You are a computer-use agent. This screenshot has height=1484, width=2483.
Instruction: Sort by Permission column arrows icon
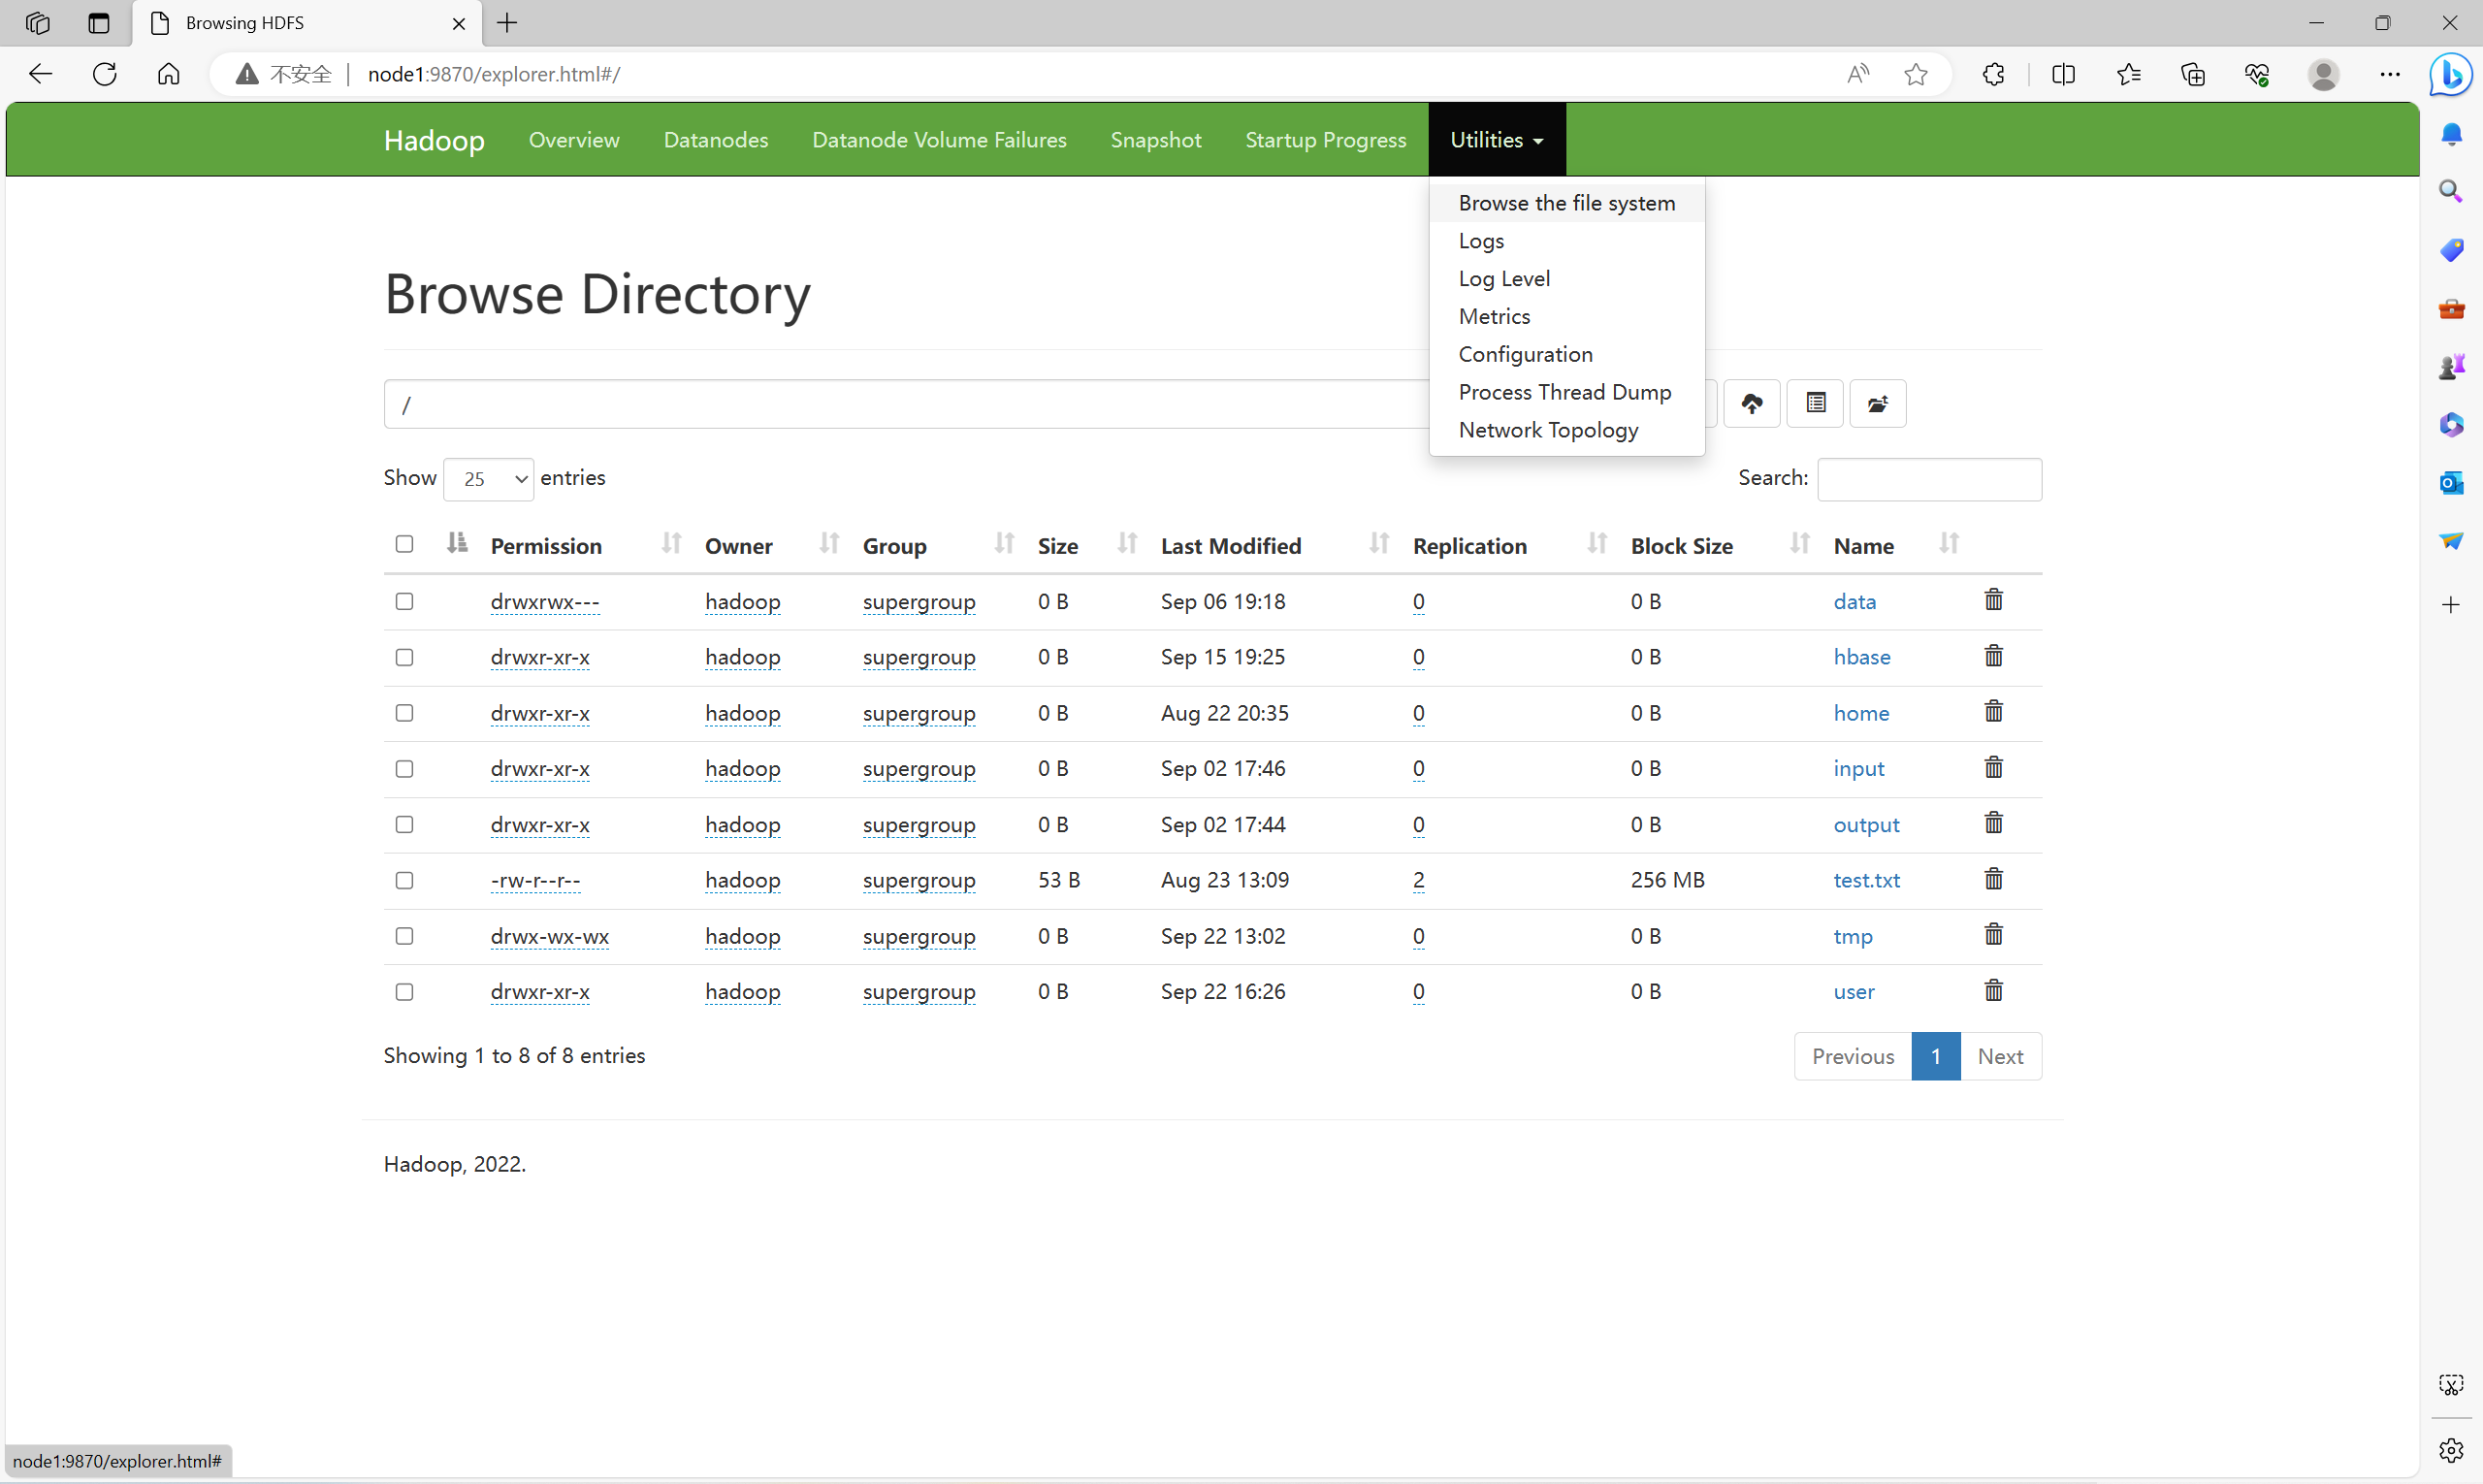pyautogui.click(x=671, y=545)
